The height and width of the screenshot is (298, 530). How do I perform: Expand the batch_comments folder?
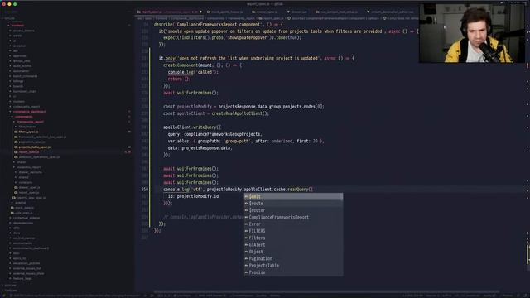click(x=26, y=76)
